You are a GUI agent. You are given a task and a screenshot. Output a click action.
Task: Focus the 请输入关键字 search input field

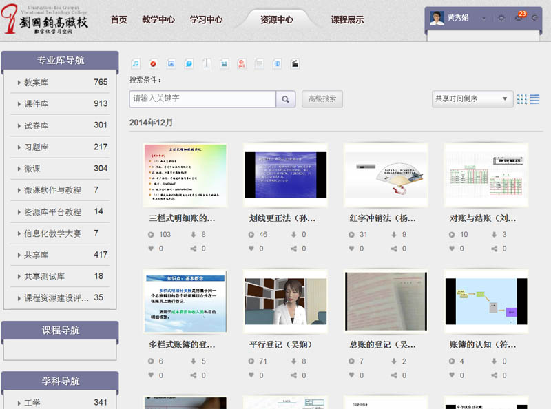pos(202,98)
